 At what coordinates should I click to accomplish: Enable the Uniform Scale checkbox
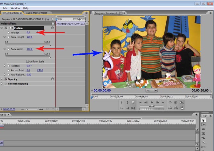pos(28,61)
